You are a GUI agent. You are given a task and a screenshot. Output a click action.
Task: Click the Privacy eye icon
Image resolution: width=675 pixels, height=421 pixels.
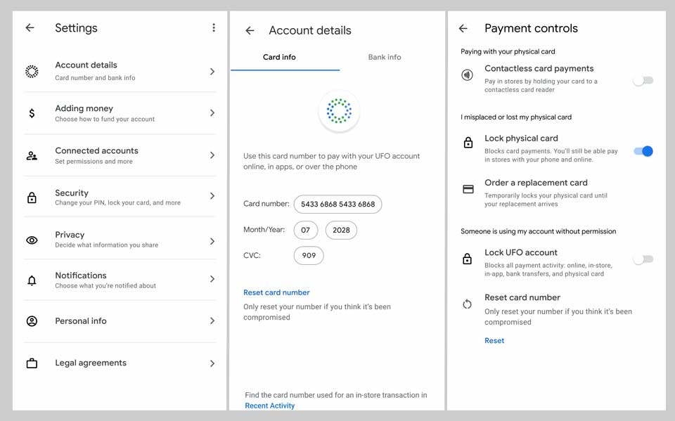point(32,240)
